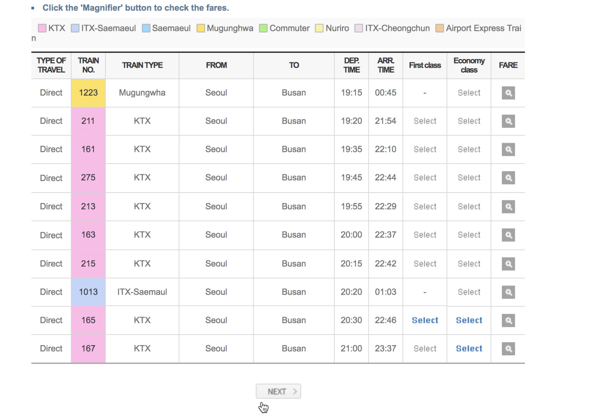Click First class Select for train 275
The height and width of the screenshot is (417, 589).
pyautogui.click(x=425, y=178)
